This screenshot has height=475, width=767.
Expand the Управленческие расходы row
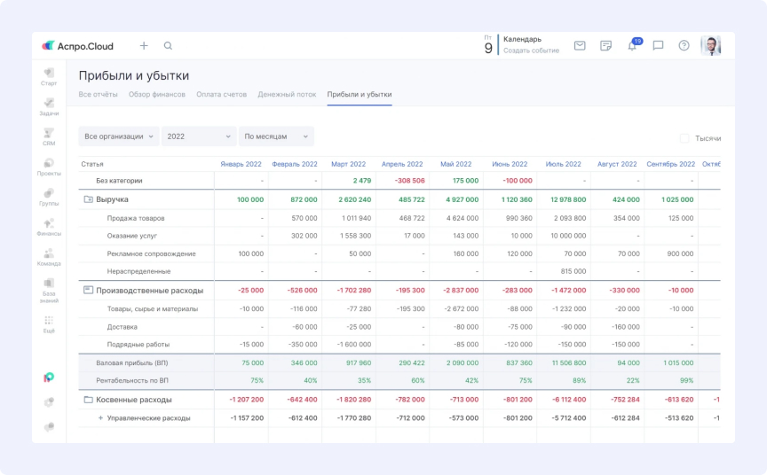point(100,417)
